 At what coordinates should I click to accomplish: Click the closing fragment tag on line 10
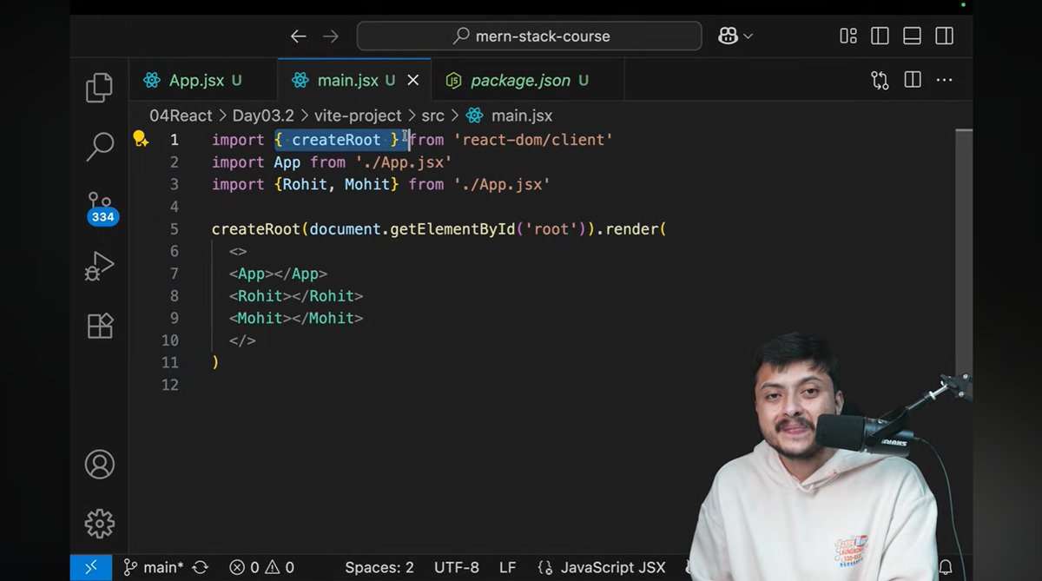point(242,340)
